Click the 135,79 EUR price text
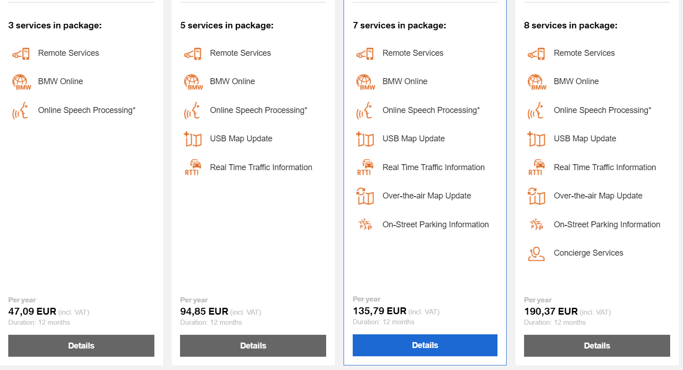 tap(379, 311)
